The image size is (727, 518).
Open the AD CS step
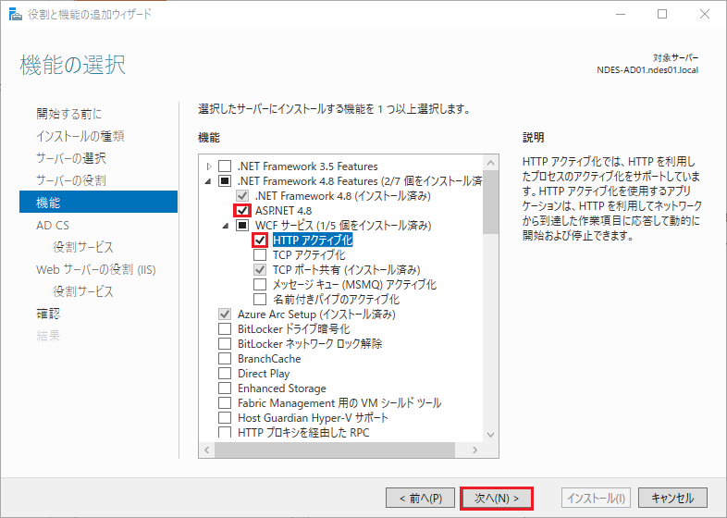click(53, 226)
